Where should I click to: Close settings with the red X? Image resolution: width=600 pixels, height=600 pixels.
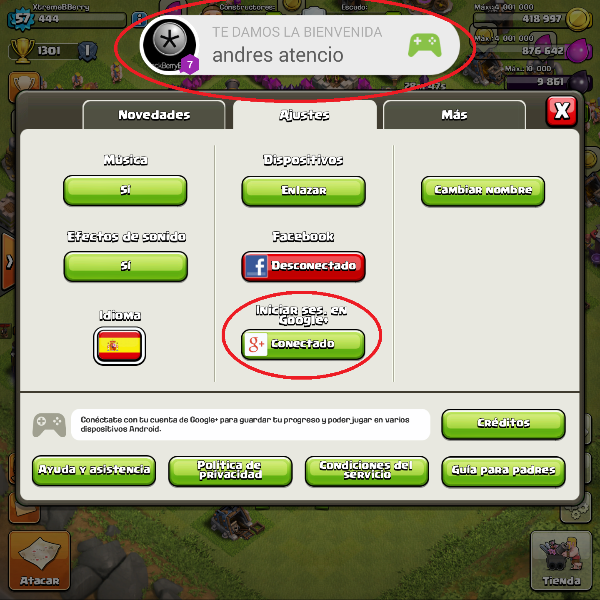coord(562,111)
